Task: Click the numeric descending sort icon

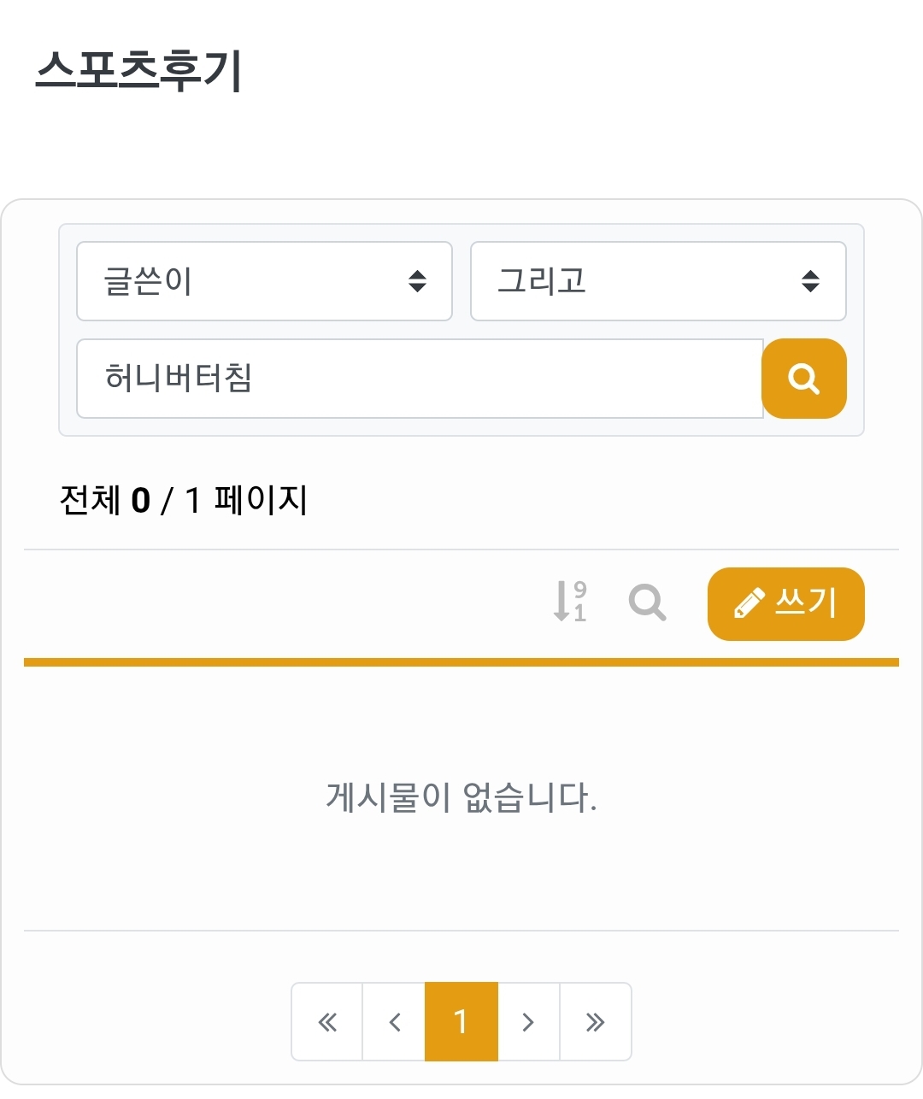Action: [x=570, y=601]
